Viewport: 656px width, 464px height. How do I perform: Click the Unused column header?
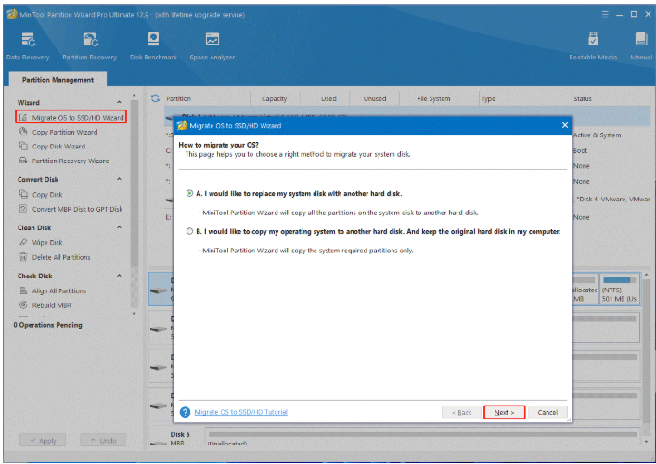tap(375, 98)
